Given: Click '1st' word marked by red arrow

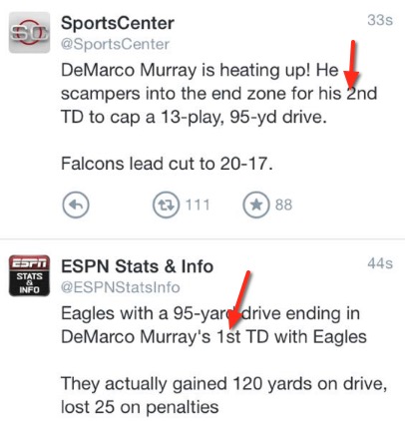Looking at the screenshot, I should 228,337.
